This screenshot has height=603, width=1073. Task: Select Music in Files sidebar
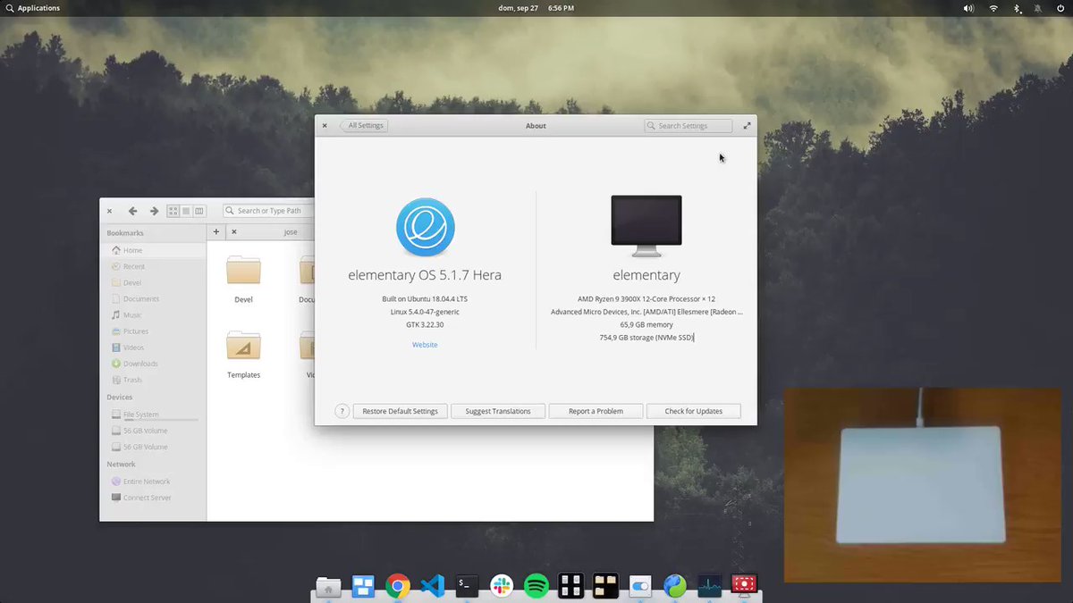coord(153,314)
